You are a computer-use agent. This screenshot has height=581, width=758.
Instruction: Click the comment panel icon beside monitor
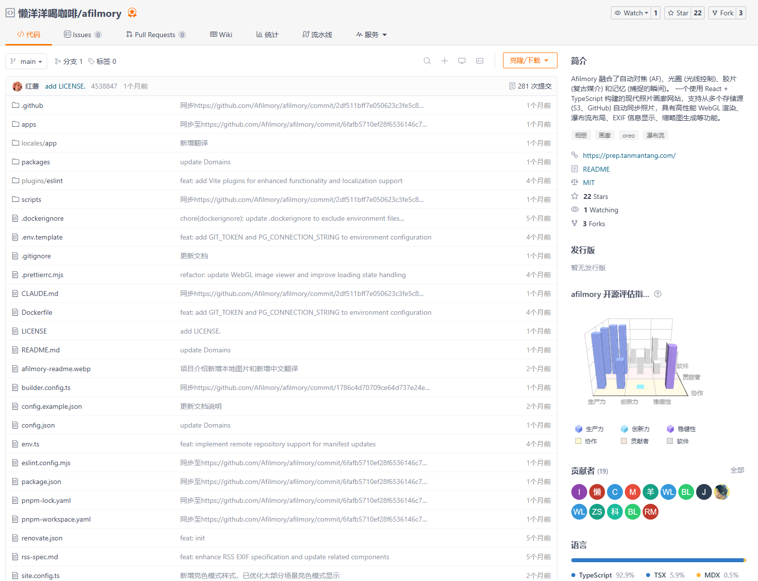pyautogui.click(x=480, y=61)
